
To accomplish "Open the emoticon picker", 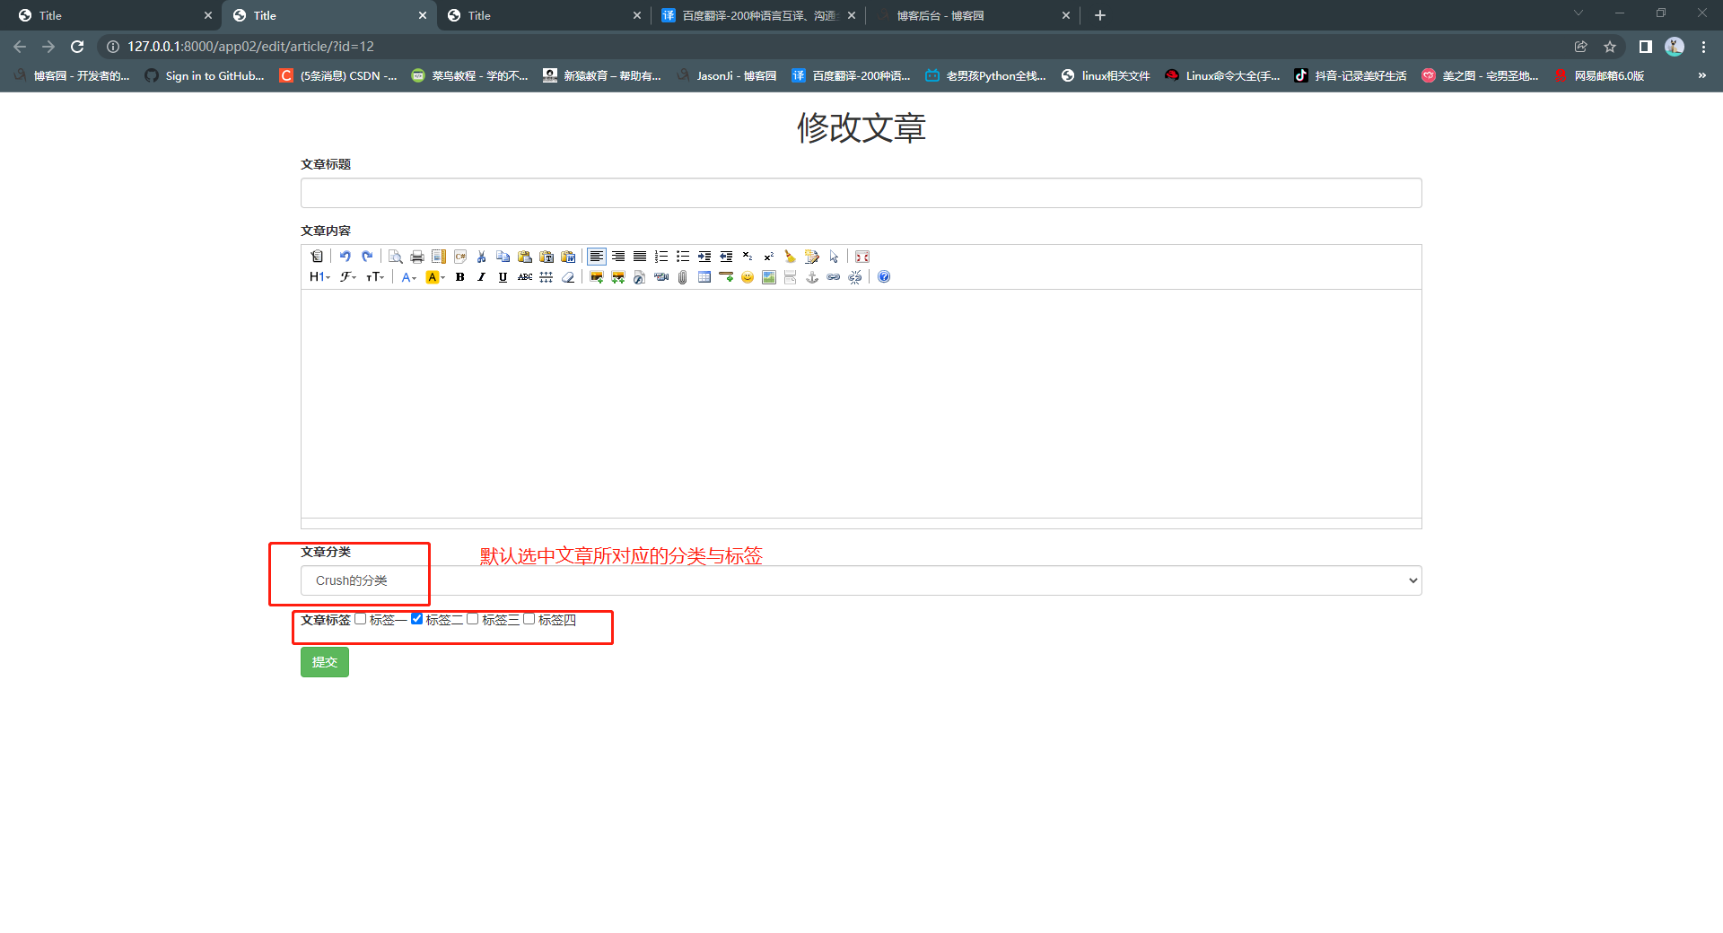I will (747, 277).
